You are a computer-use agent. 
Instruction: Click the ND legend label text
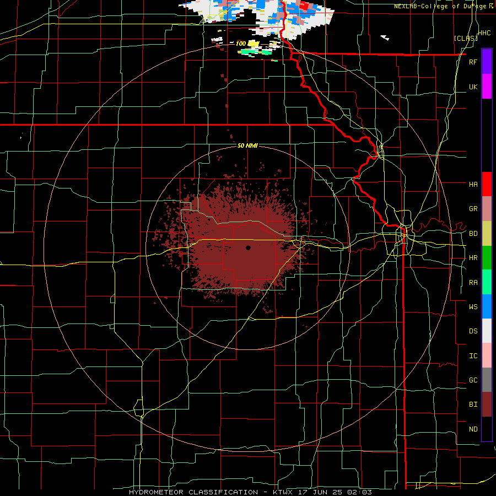click(473, 429)
